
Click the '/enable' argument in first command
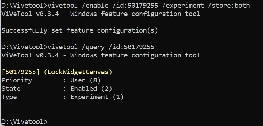tap(95, 6)
